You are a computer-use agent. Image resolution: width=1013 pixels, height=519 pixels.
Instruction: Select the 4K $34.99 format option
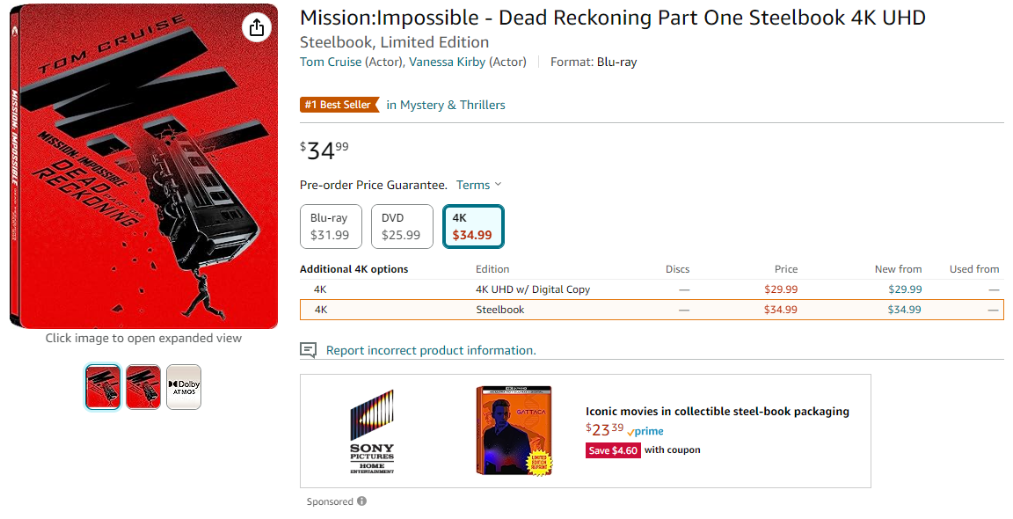tap(472, 227)
